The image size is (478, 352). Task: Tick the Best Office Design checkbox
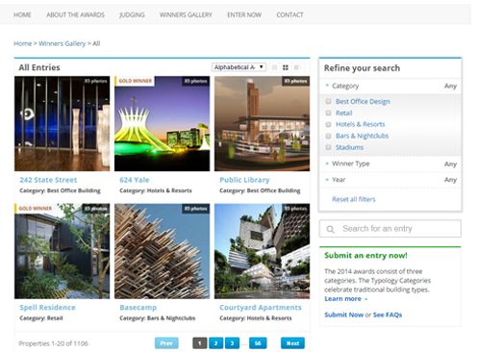pos(328,101)
